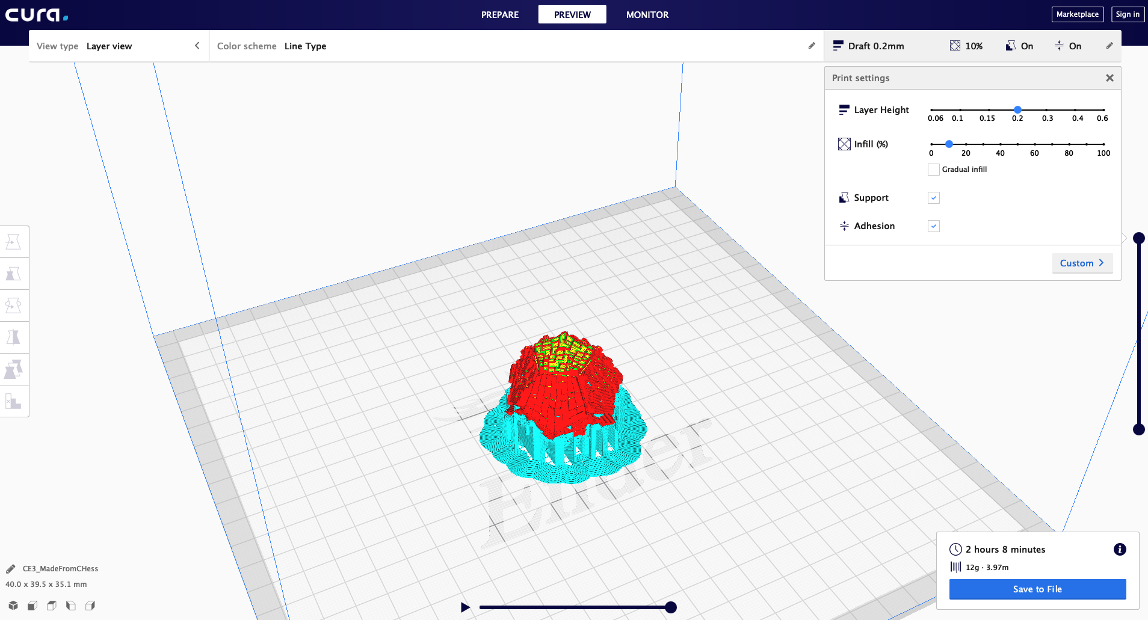Click the Sign in button
1148x620 pixels.
(x=1128, y=14)
